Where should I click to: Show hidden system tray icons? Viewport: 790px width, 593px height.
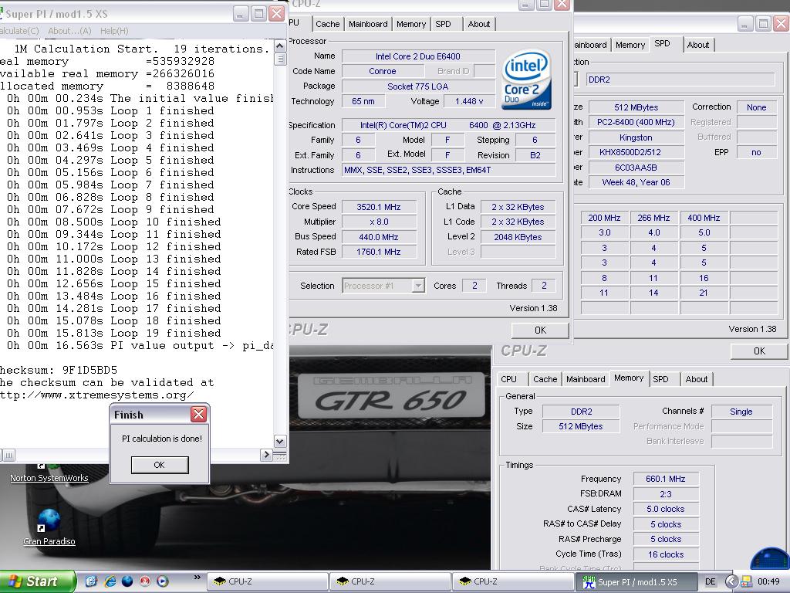tap(731, 581)
